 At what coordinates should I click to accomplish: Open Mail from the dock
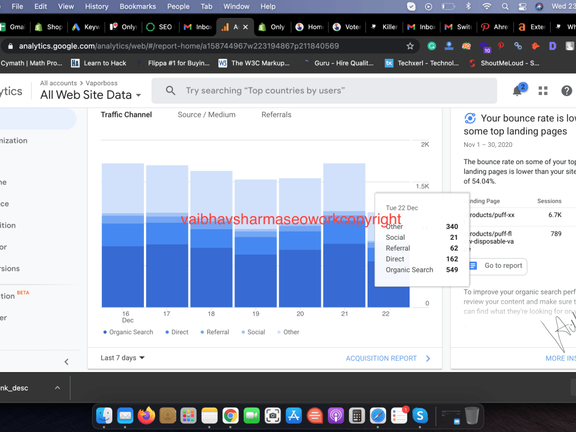pyautogui.click(x=125, y=415)
